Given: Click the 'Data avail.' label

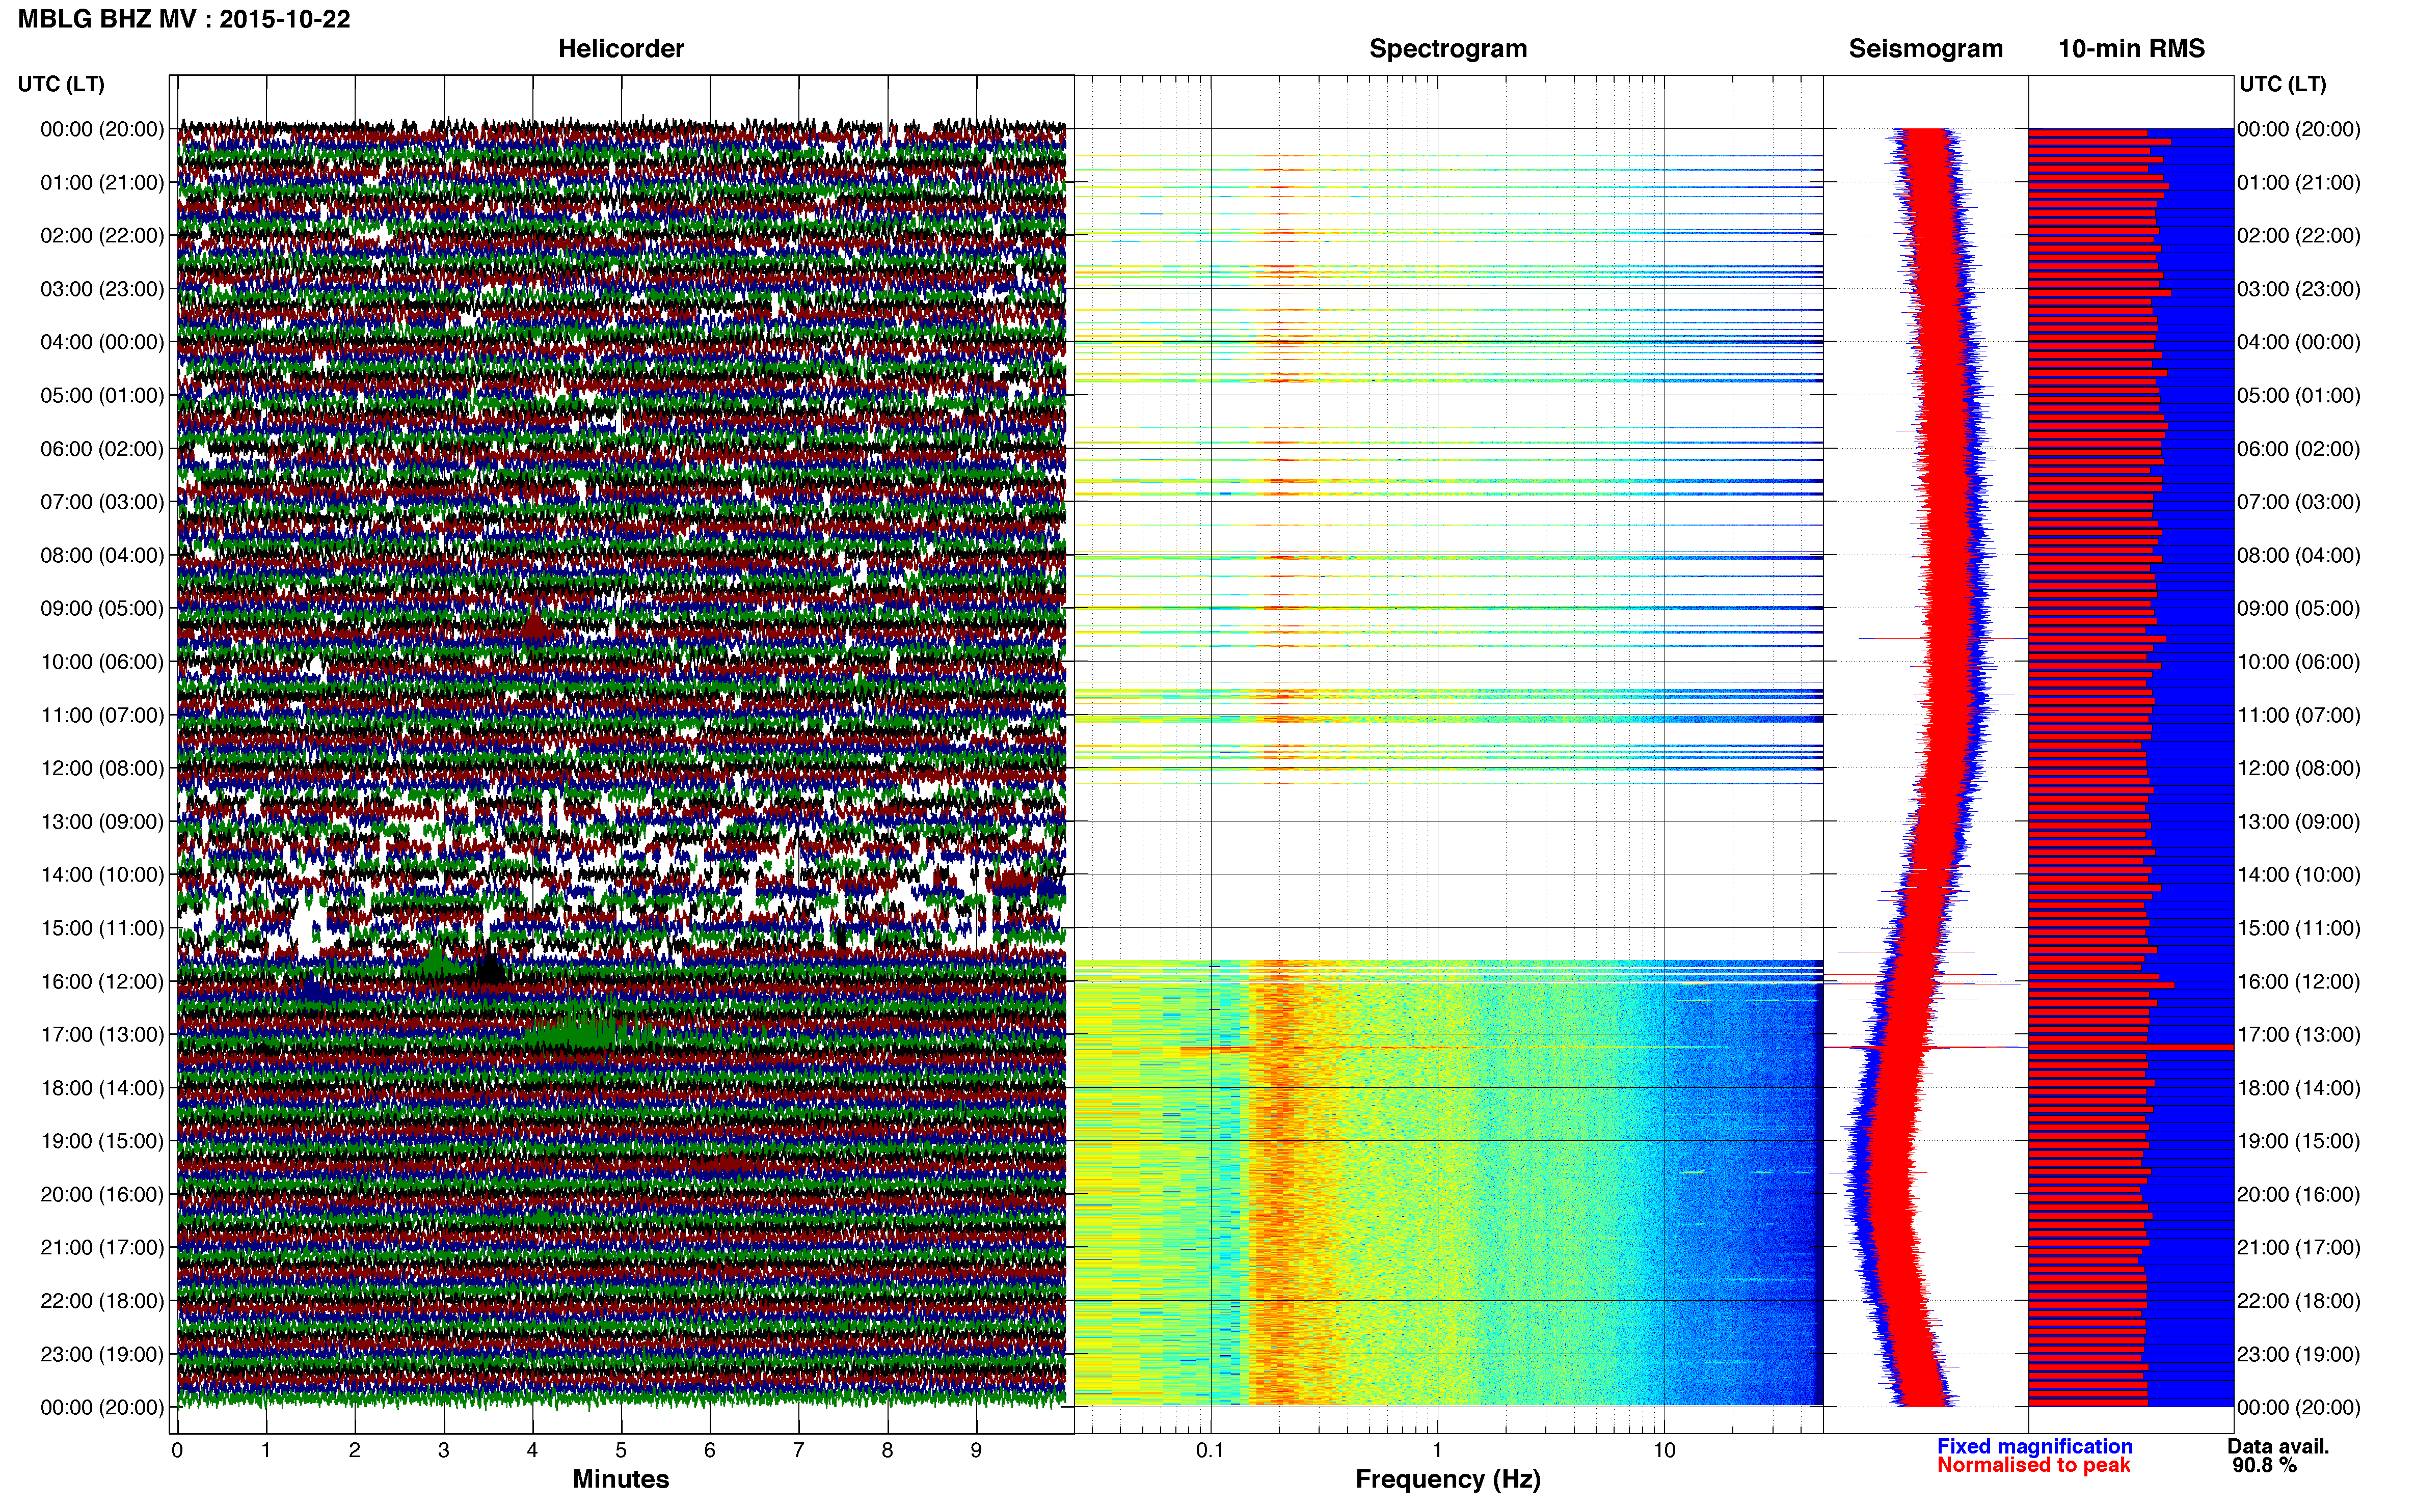Looking at the screenshot, I should [2278, 1446].
